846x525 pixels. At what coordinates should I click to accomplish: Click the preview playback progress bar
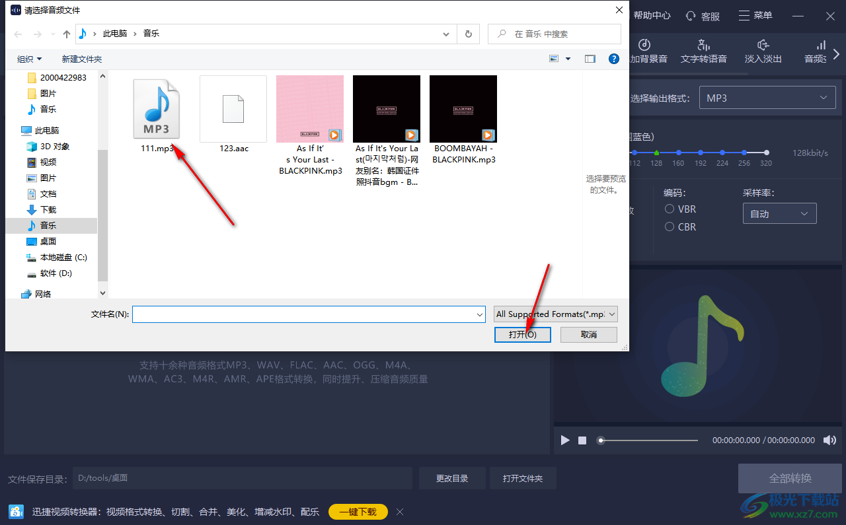pyautogui.click(x=648, y=440)
